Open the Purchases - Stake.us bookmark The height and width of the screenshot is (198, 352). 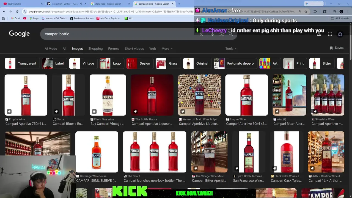82,18
